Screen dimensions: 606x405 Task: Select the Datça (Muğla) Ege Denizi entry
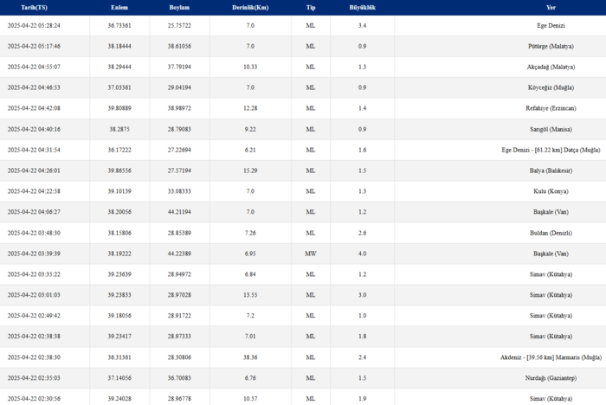(x=551, y=150)
